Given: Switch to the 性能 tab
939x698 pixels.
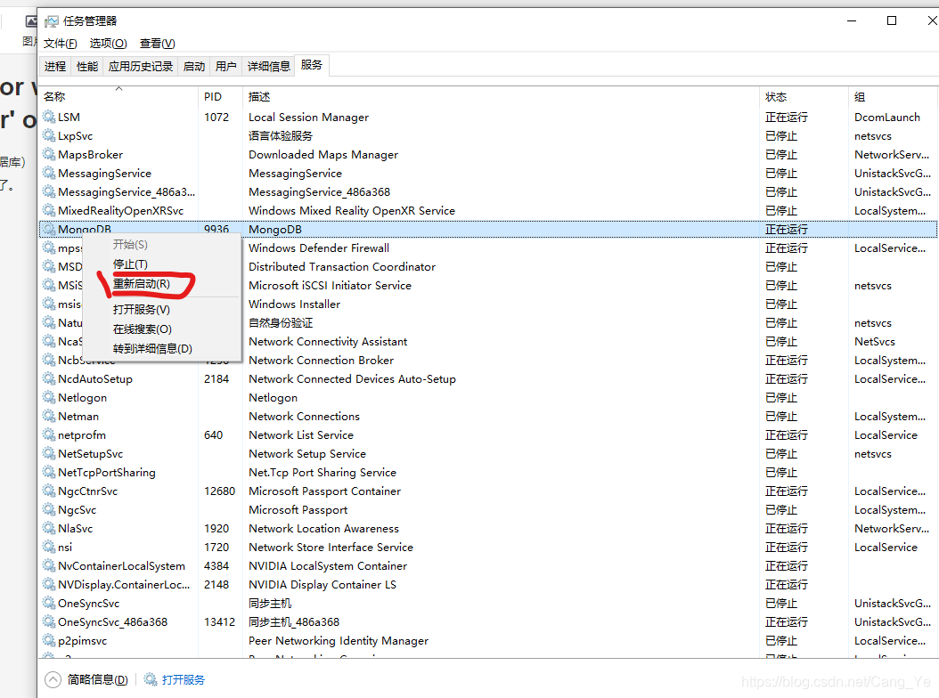Looking at the screenshot, I should tap(86, 65).
